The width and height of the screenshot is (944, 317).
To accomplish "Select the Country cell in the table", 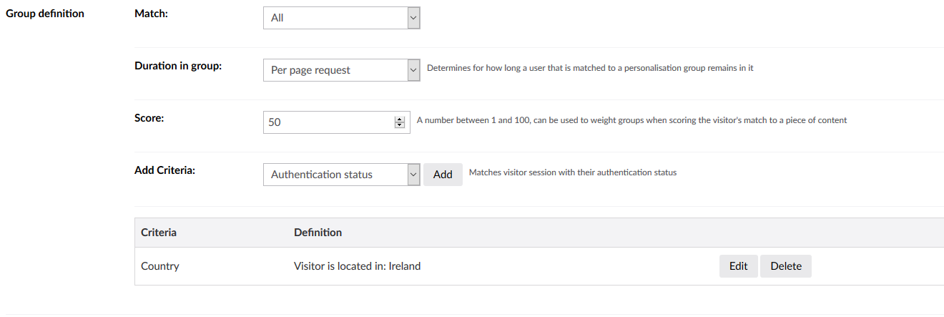I will point(160,266).
